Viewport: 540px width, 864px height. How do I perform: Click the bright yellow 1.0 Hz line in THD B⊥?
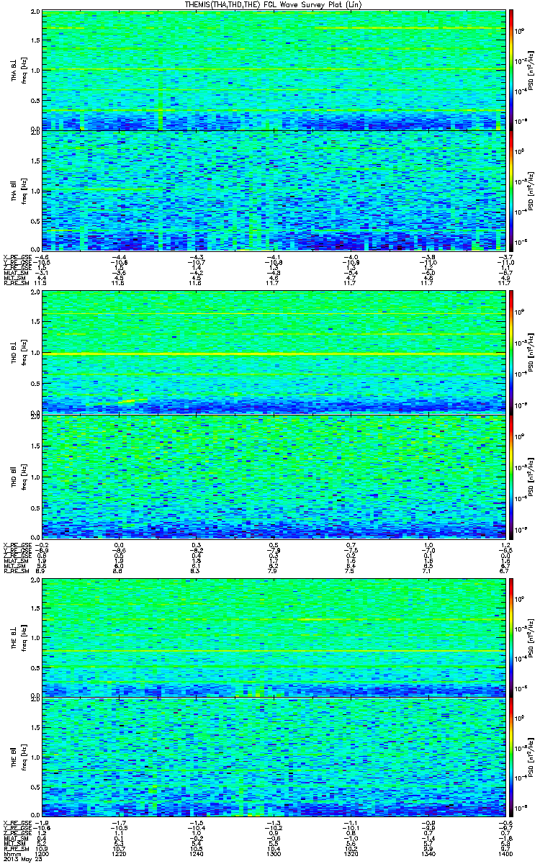[273, 354]
